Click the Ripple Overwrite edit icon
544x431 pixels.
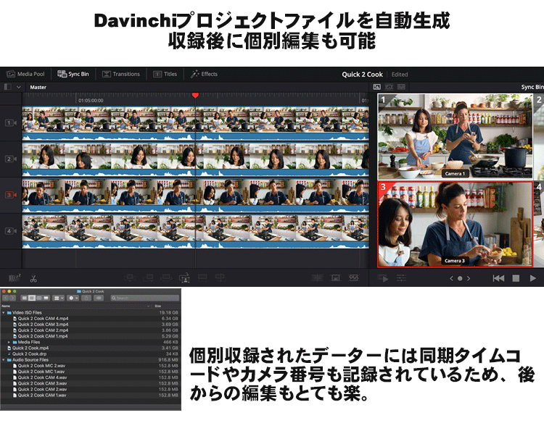coord(166,278)
